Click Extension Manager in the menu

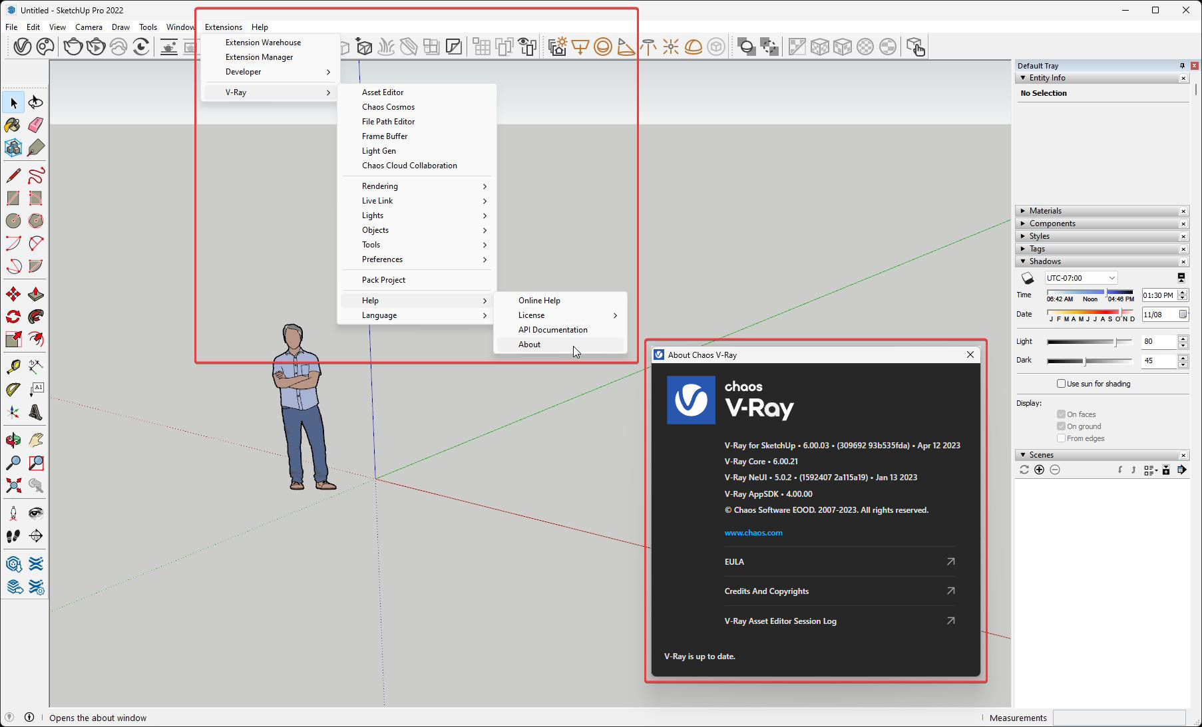click(271, 57)
